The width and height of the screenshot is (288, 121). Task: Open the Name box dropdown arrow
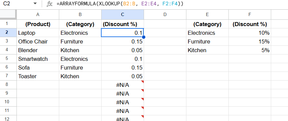click(35, 4)
